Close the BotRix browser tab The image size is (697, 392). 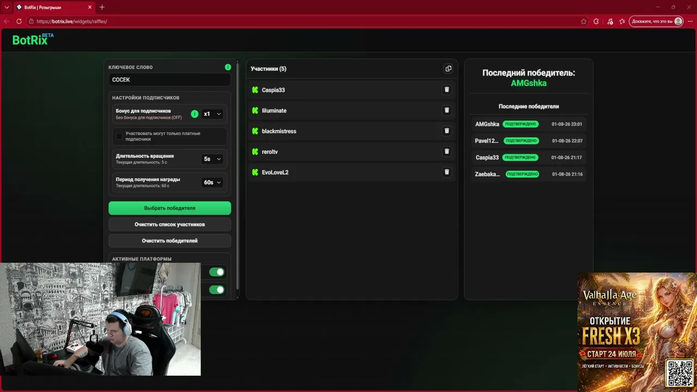click(x=89, y=7)
